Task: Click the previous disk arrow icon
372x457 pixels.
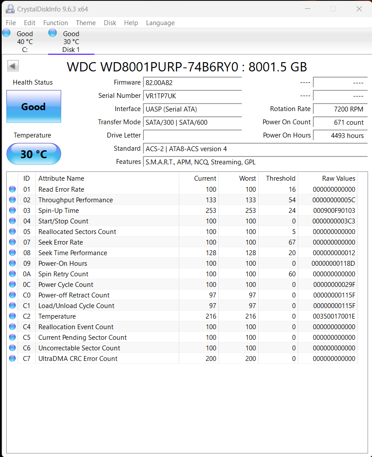Action: click(13, 66)
